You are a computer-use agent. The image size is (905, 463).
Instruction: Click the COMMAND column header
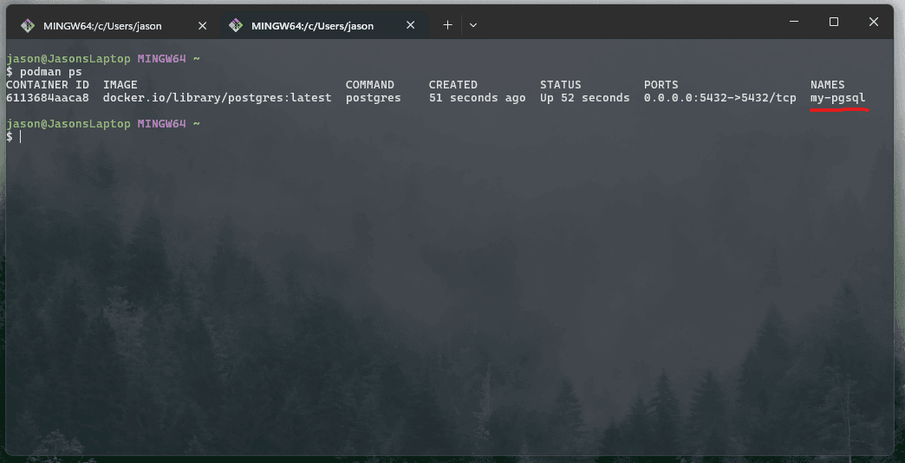tap(370, 85)
